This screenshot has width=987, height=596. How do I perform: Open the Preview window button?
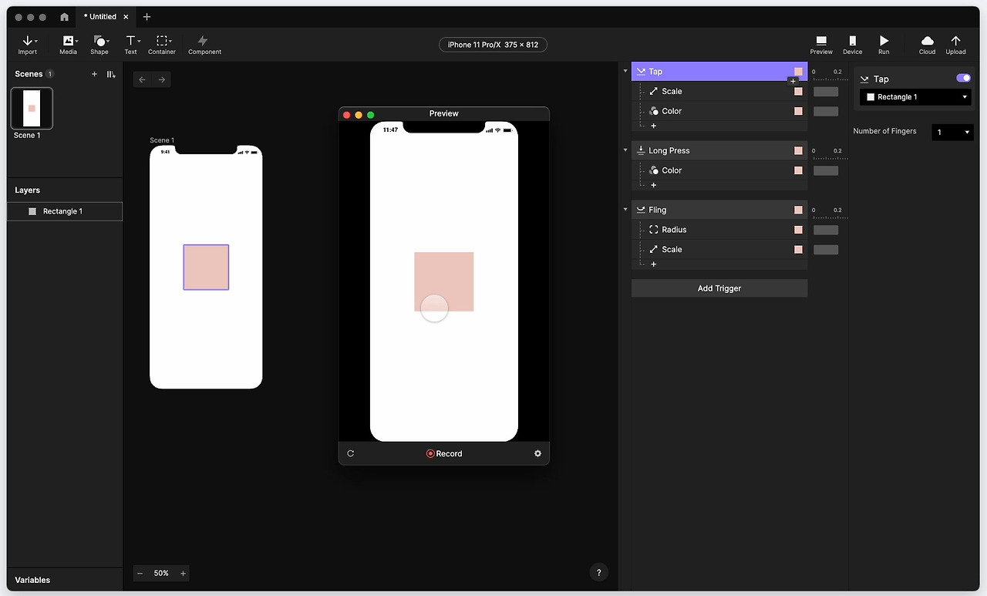[x=821, y=45]
